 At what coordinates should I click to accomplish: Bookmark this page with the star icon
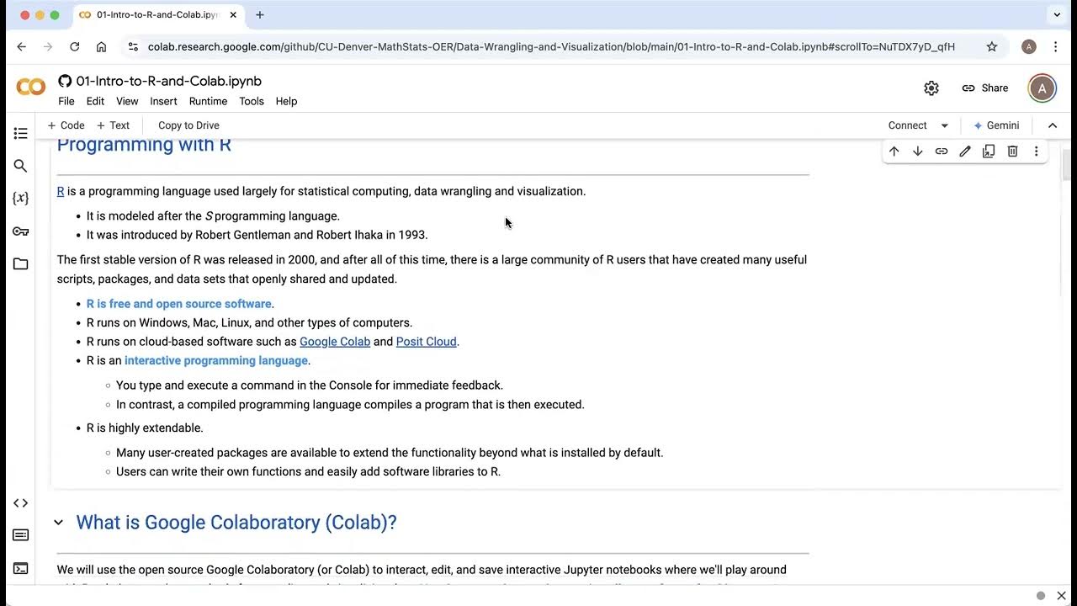click(992, 47)
